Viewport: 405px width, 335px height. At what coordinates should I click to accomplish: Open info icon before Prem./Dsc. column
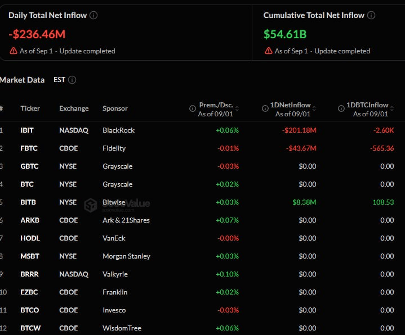click(x=193, y=108)
